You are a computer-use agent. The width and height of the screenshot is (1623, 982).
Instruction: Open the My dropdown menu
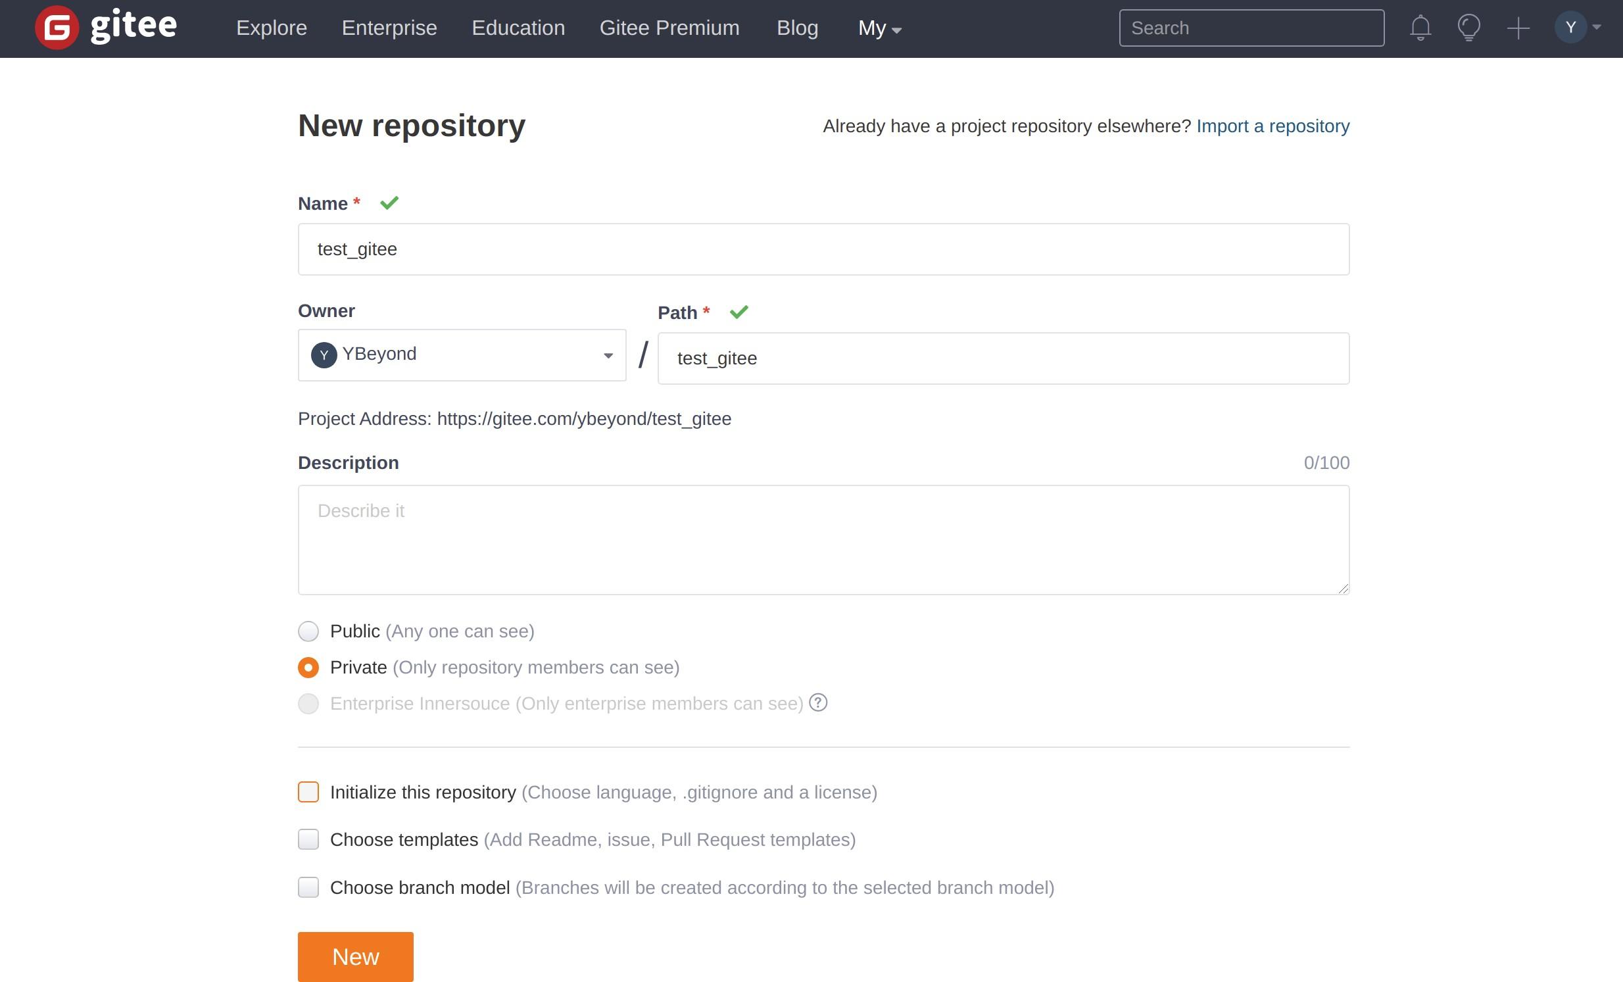point(879,28)
